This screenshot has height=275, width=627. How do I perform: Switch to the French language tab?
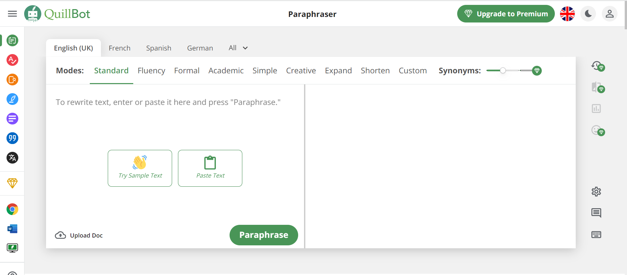[x=120, y=48]
